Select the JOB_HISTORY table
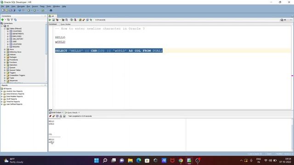294x165 pixels. 18,39
